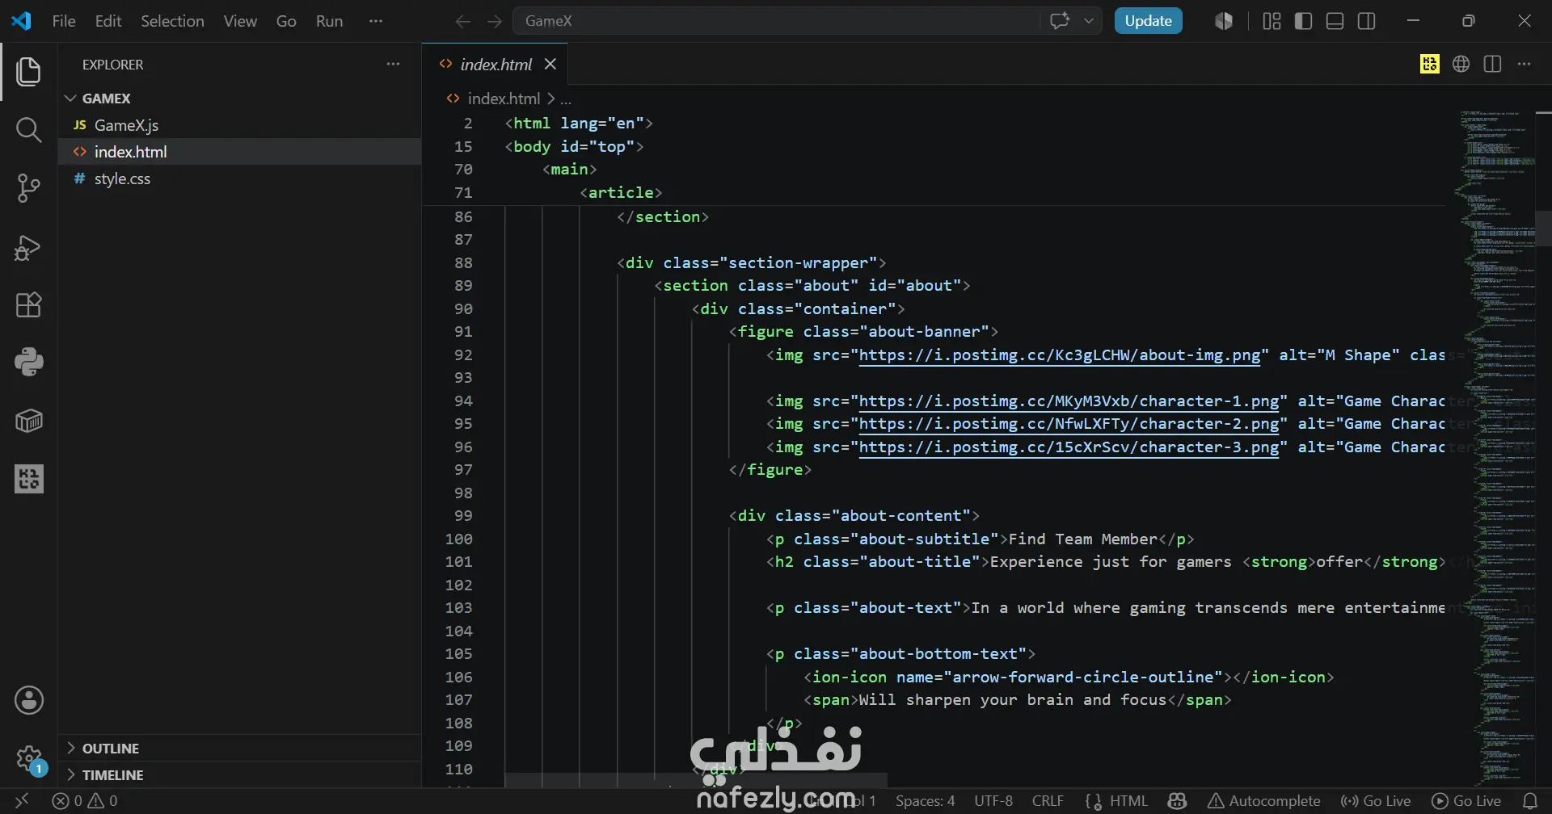Screen dimensions: 1552x814
Task: Click index.html breadcrumb
Action: pyautogui.click(x=503, y=99)
